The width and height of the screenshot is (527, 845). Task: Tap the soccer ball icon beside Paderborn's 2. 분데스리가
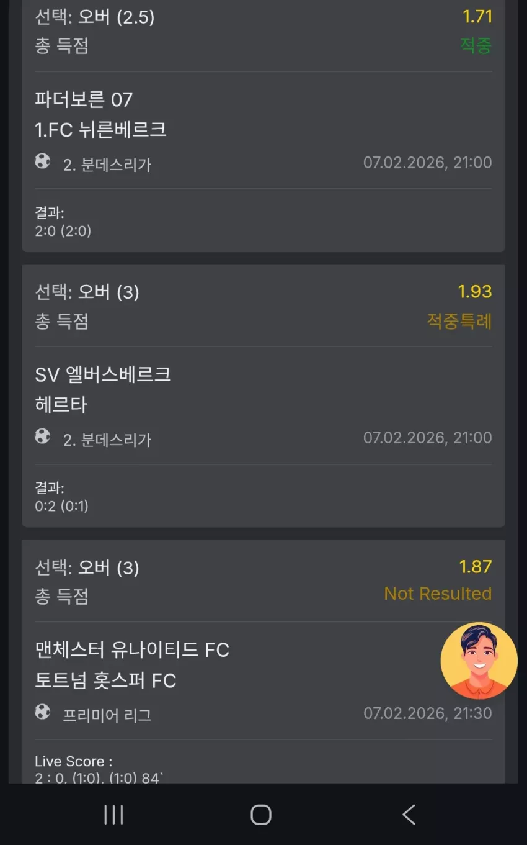tap(43, 162)
